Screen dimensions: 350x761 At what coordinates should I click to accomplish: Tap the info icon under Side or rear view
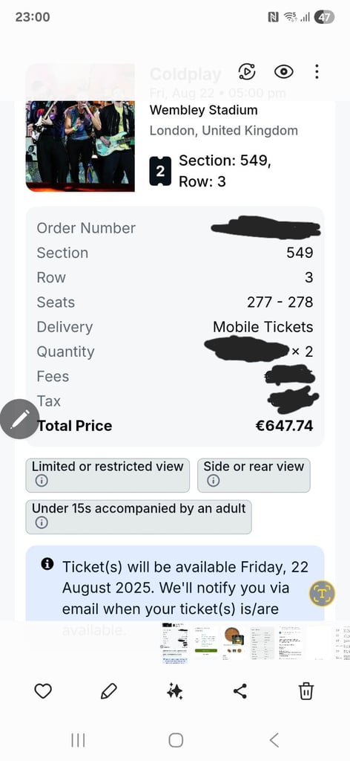[213, 481]
